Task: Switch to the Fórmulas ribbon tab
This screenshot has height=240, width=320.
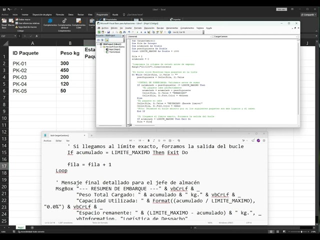Action: pos(60,14)
